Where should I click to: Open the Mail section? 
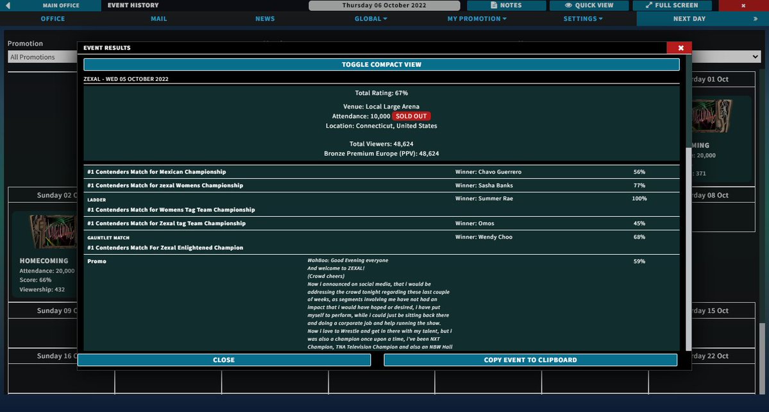tap(159, 19)
